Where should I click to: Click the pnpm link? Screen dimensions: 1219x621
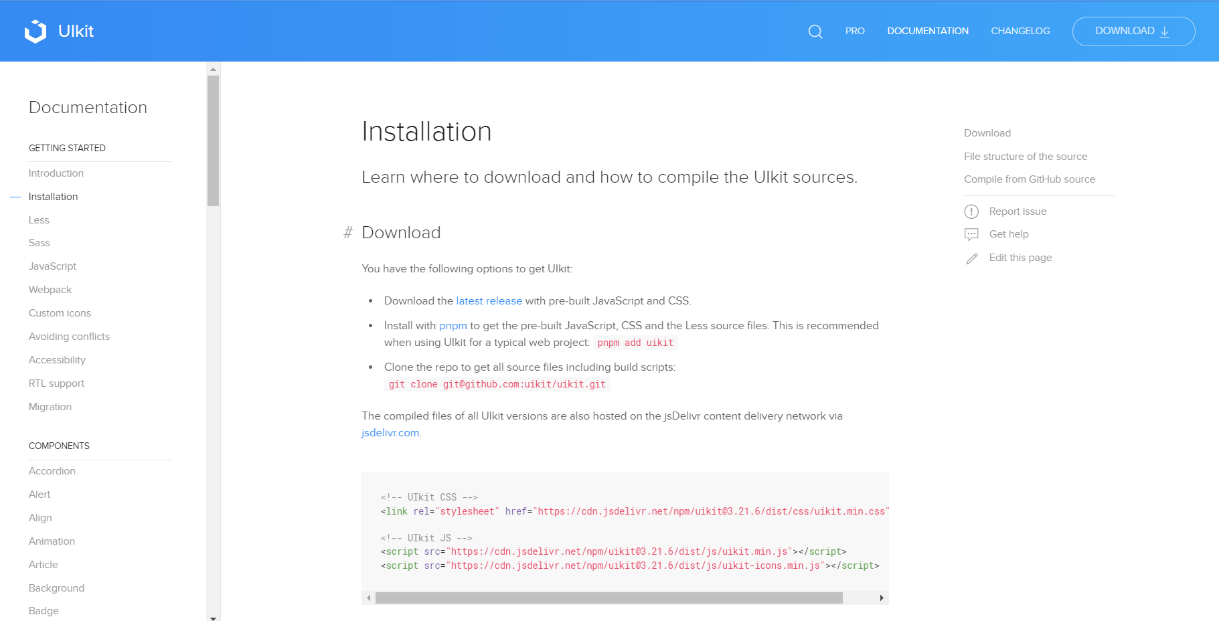(453, 326)
